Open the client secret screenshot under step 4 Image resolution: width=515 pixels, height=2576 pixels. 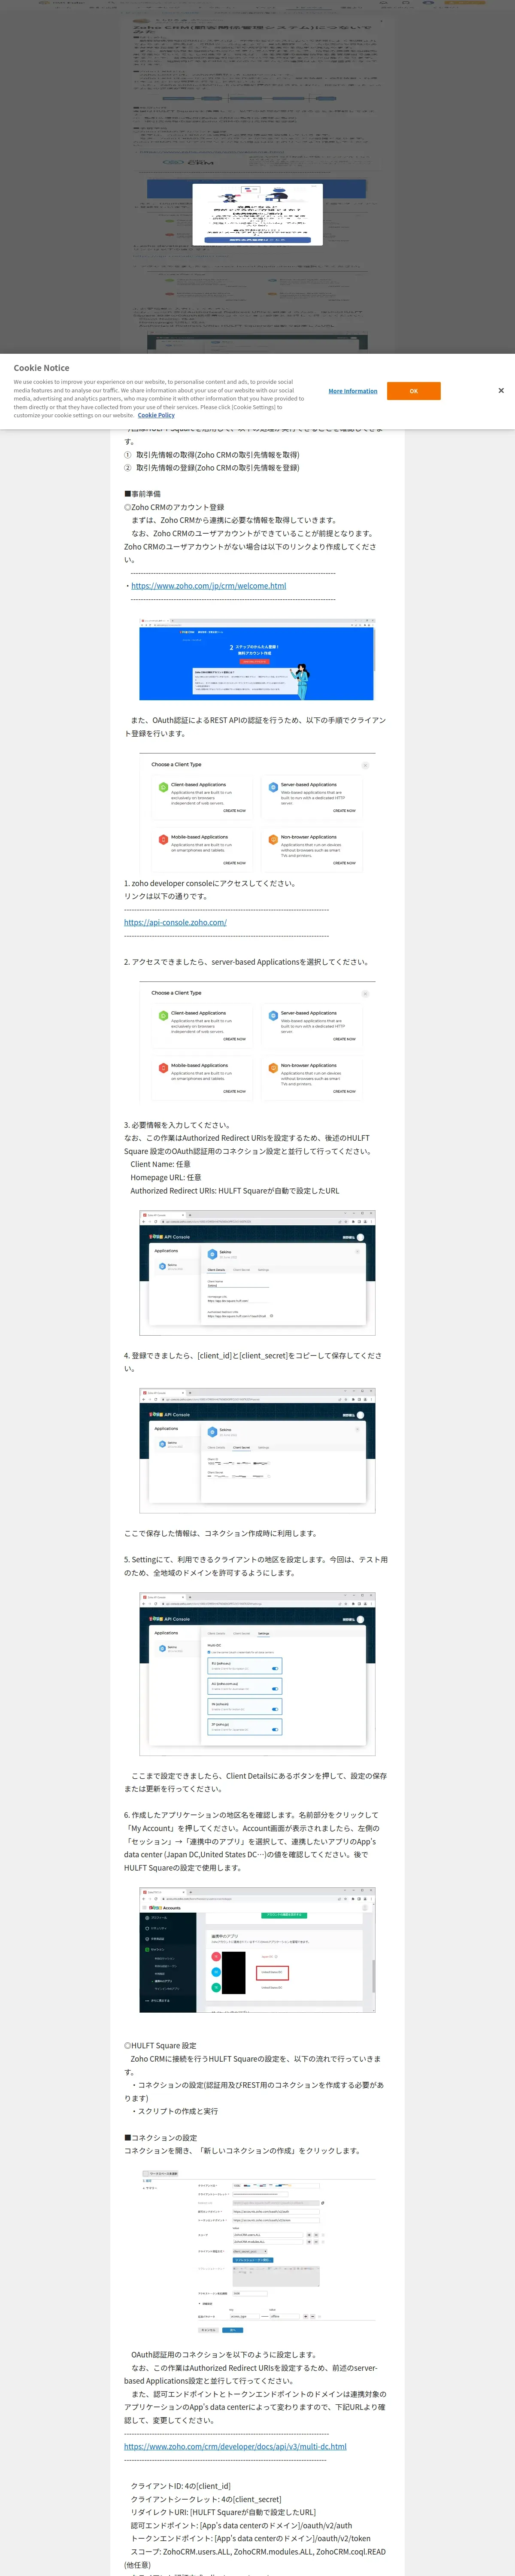point(257,1450)
